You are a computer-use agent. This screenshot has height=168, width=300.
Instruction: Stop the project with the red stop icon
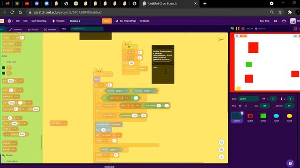[243, 28]
